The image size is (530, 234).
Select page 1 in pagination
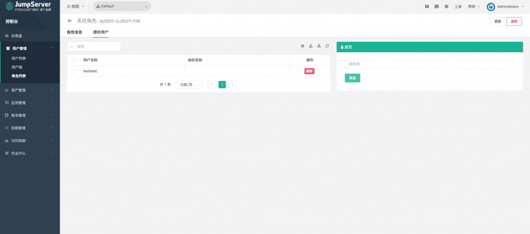tap(222, 85)
